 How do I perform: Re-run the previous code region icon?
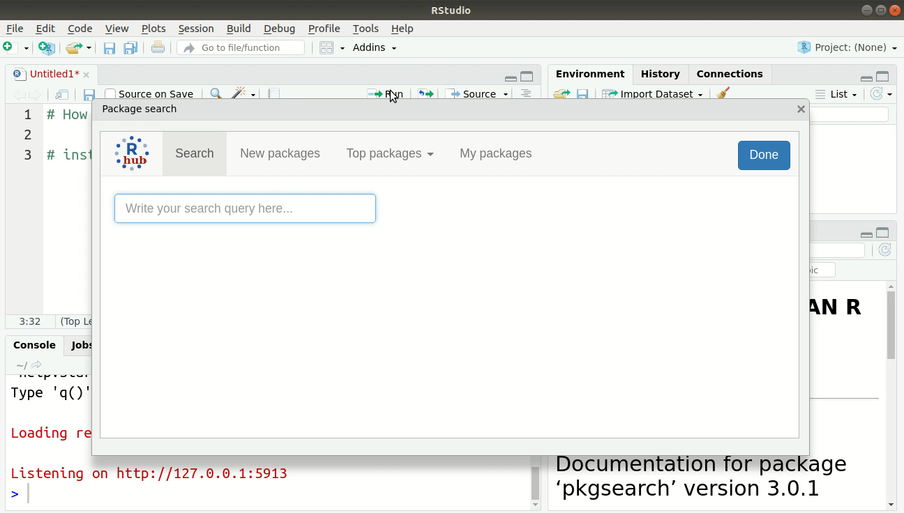tap(425, 93)
